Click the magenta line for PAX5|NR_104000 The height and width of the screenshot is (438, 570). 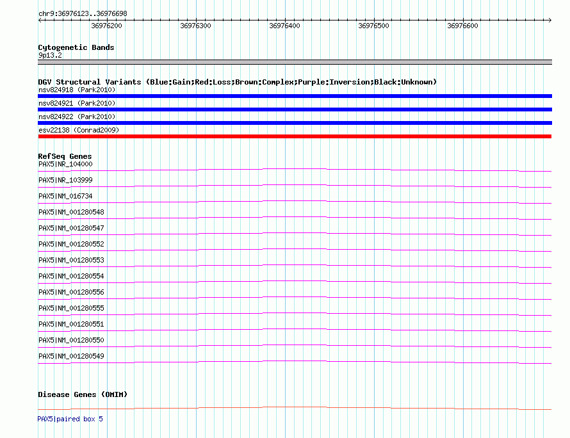coord(295,168)
